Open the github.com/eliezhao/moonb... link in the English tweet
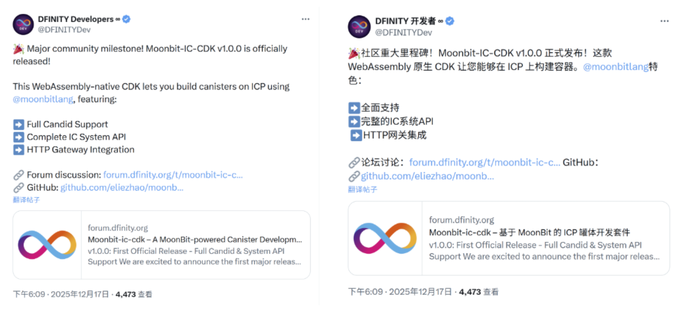 pos(122,187)
